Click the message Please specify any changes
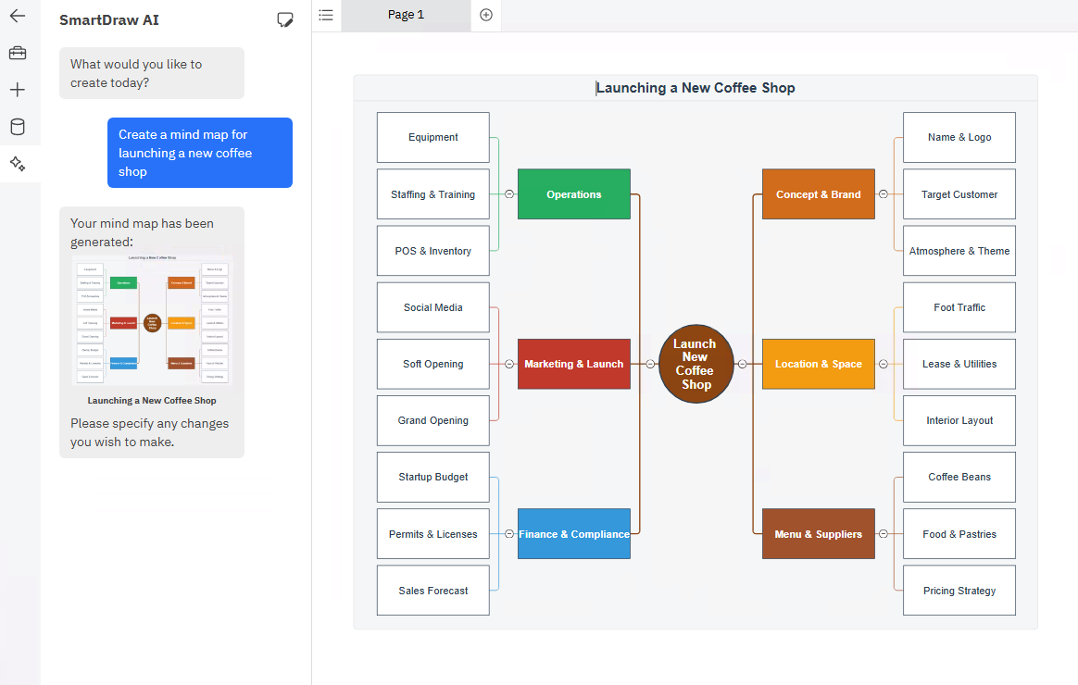1078x685 pixels. [x=150, y=432]
